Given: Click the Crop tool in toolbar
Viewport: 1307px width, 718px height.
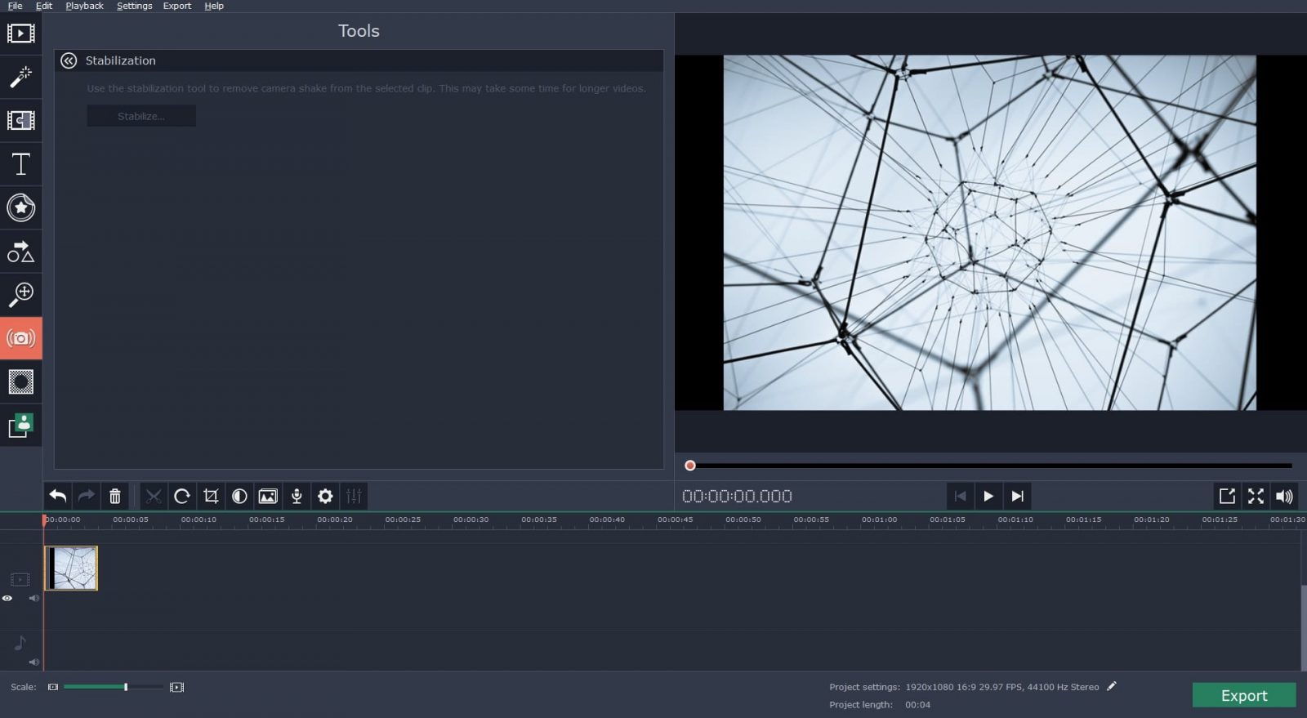Looking at the screenshot, I should (211, 496).
